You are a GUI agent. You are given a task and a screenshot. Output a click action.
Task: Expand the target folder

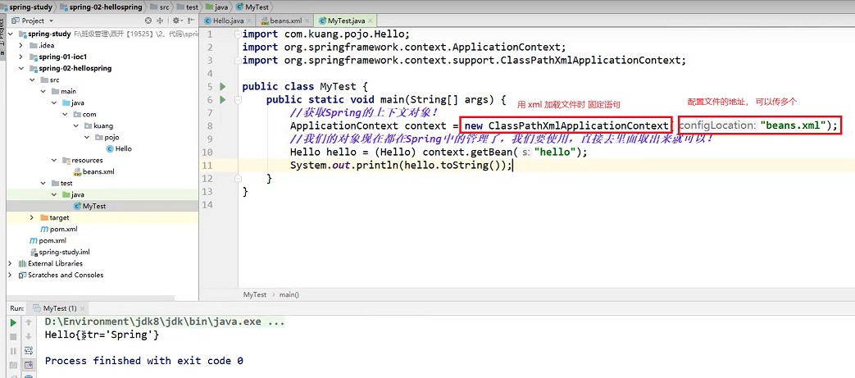click(x=32, y=217)
